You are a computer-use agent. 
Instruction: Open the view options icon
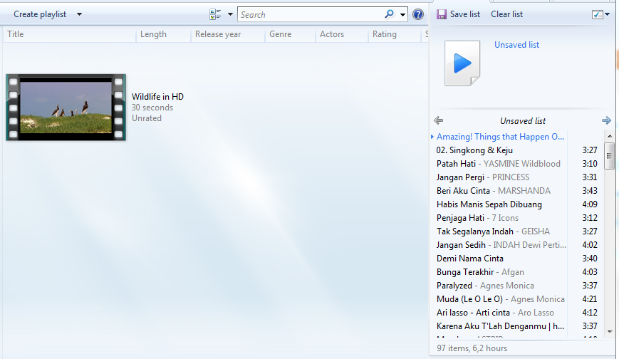tap(215, 14)
